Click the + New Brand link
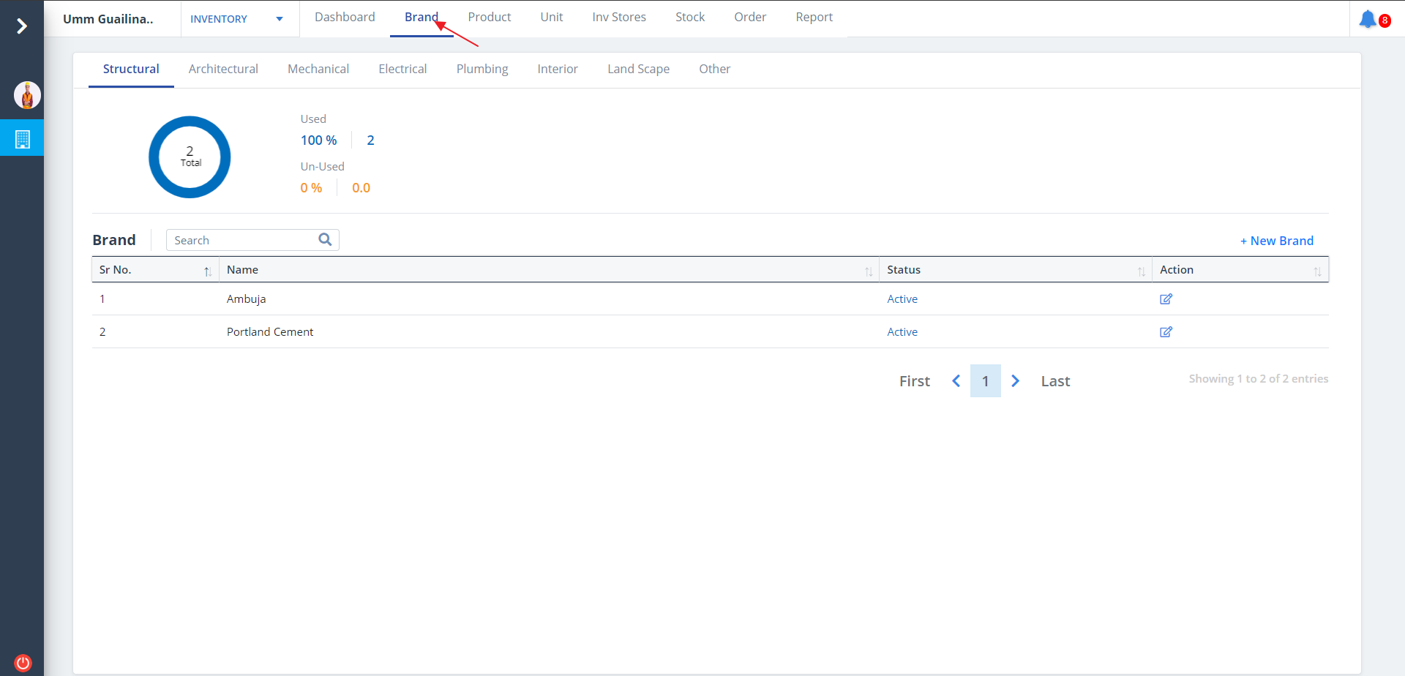 [1276, 241]
